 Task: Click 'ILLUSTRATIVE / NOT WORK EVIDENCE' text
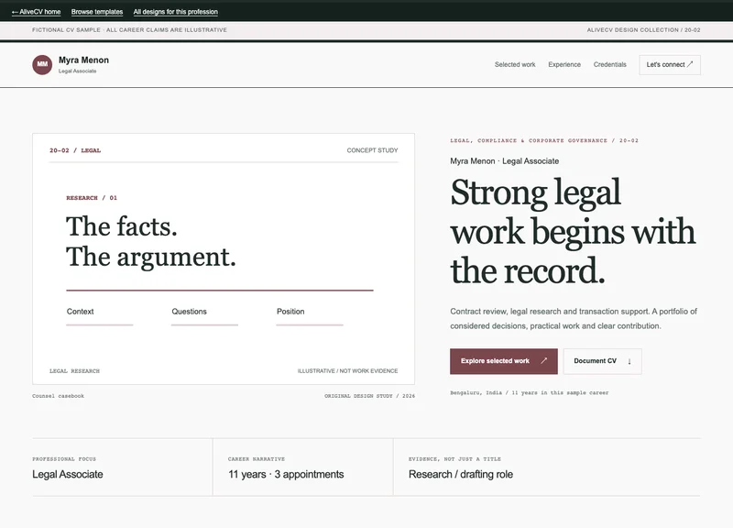[x=347, y=371]
